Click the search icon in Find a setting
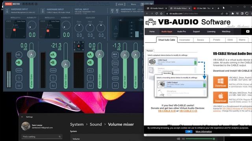Viewport: 252px width, 141px height. [x=59, y=137]
